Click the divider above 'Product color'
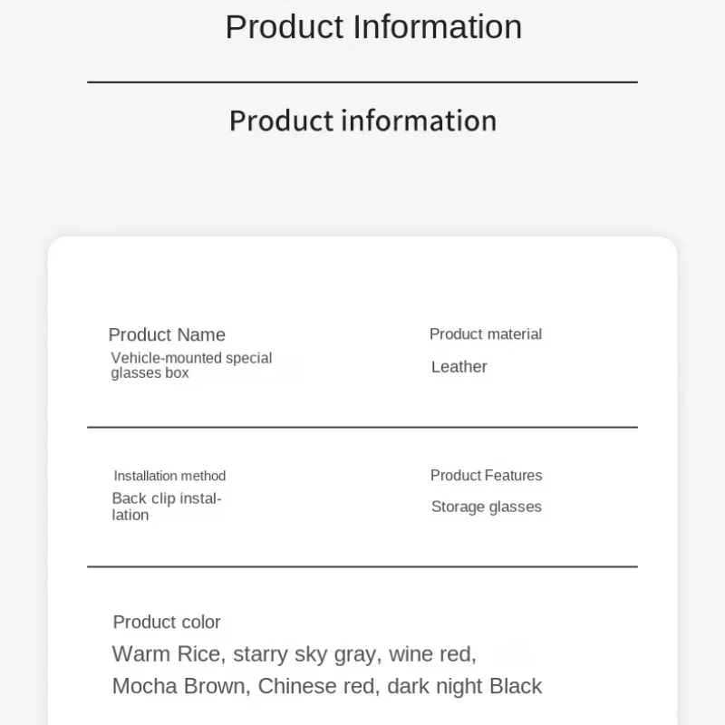The image size is (725, 725). point(362,566)
